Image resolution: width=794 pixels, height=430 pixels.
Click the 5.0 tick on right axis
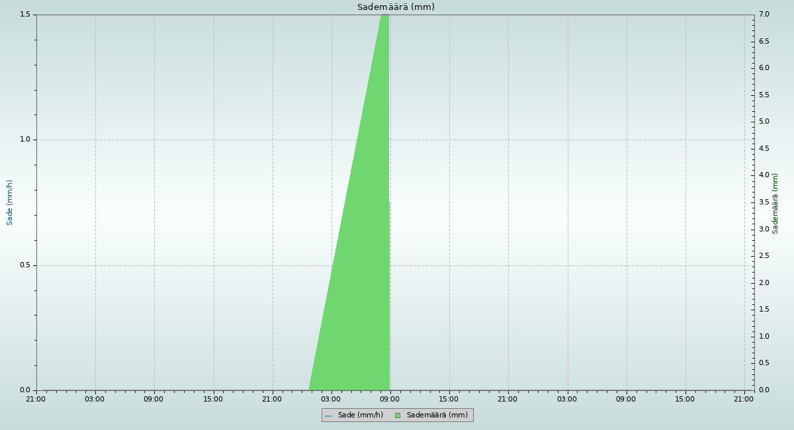764,122
